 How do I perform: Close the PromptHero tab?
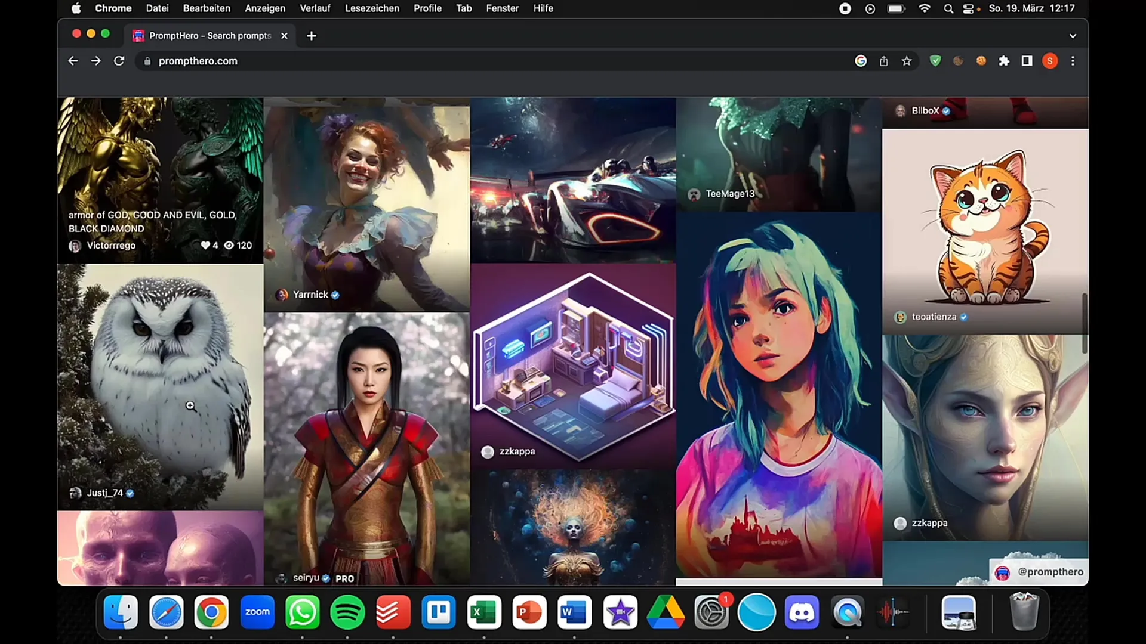[284, 36]
